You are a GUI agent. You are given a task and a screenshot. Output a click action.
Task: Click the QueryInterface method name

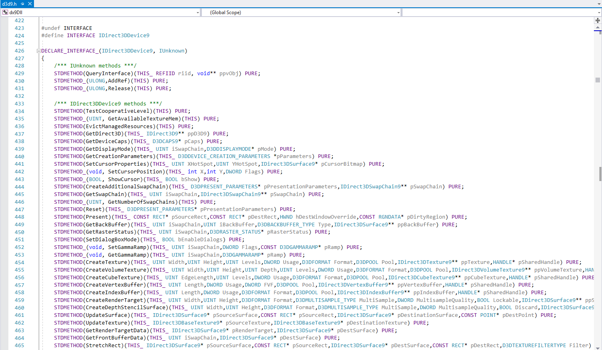point(108,74)
